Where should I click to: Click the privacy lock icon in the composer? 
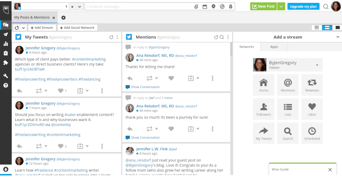click(231, 7)
